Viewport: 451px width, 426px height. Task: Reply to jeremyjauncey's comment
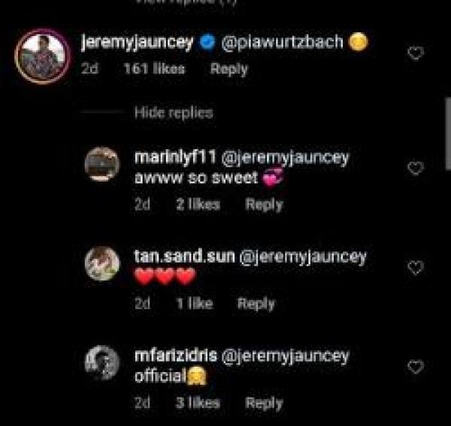229,69
